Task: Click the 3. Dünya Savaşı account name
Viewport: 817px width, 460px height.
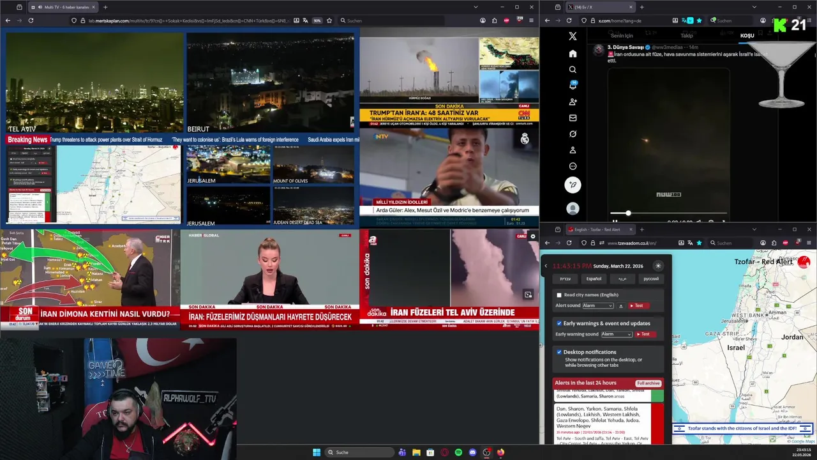Action: pyautogui.click(x=625, y=47)
